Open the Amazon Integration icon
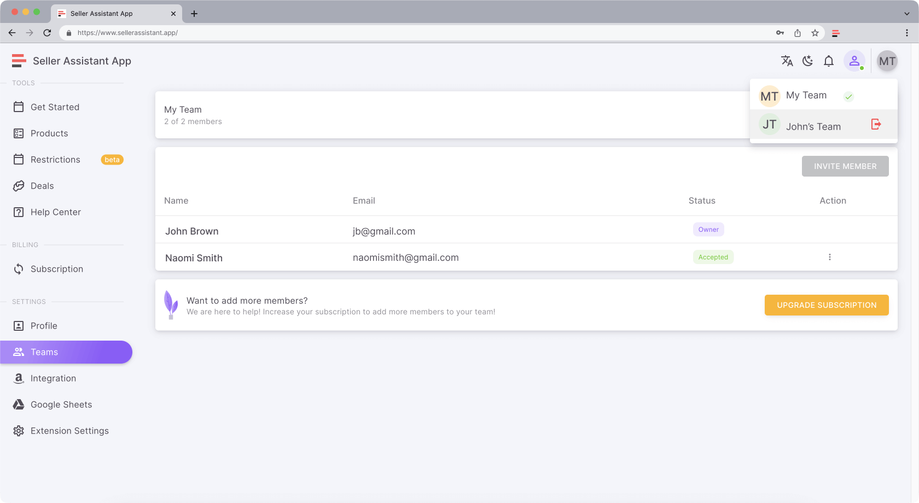This screenshot has width=919, height=503. click(19, 378)
